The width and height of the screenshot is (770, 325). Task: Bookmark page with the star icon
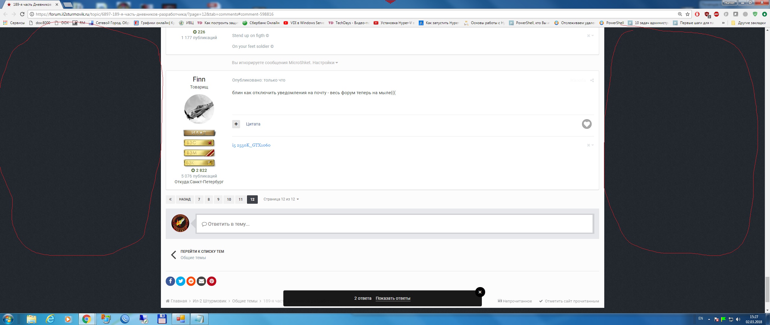[x=688, y=14]
